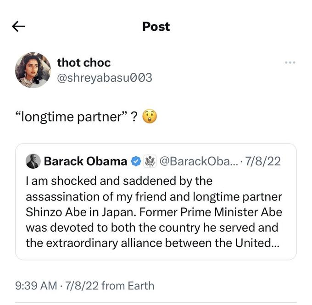Click the "from Earth" location label

click(128, 286)
